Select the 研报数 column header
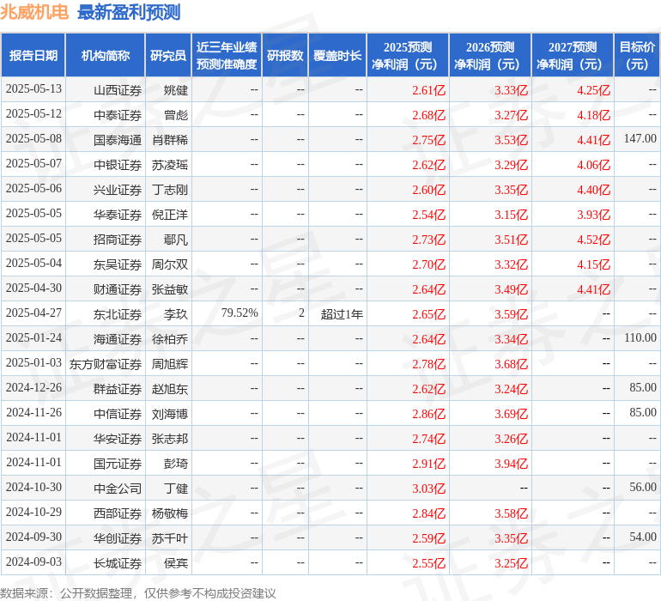 285,55
